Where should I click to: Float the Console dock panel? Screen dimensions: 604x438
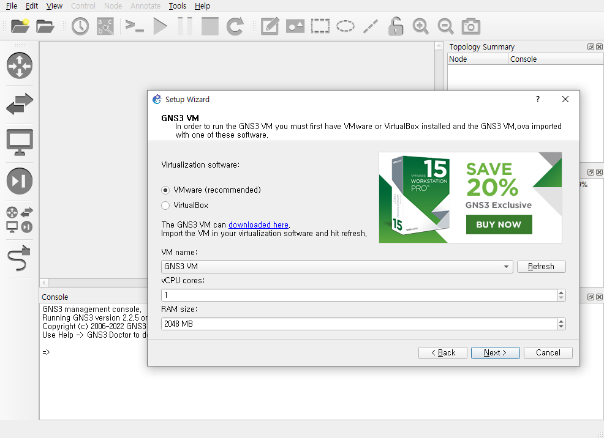point(591,297)
